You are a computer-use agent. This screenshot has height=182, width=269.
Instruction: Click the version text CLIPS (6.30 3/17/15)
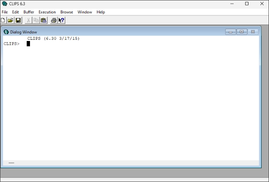[x=53, y=39]
